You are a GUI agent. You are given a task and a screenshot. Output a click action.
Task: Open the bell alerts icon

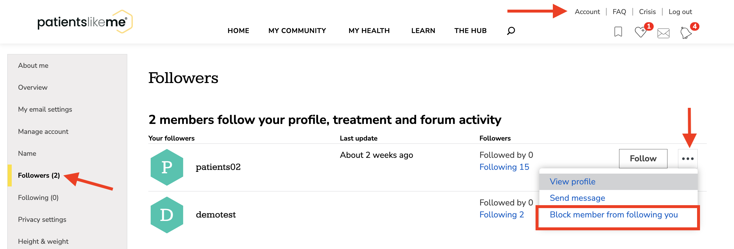click(x=686, y=32)
